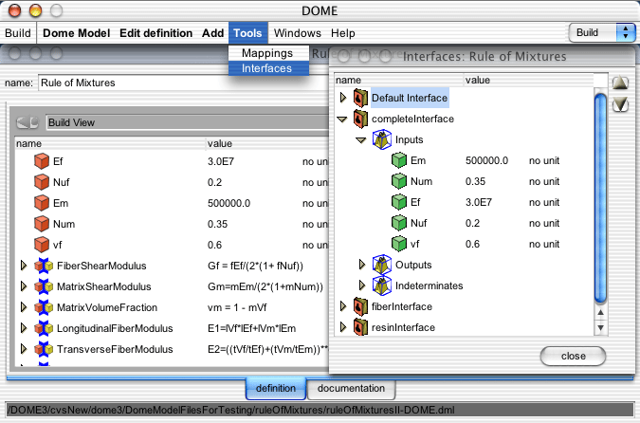Click the Inputs filter icon
Image resolution: width=640 pixels, height=423 pixels.
[x=382, y=139]
